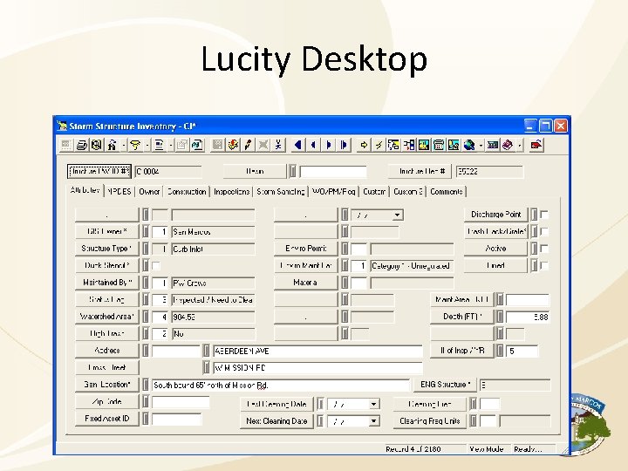Click the globe toolbar icon

pos(469,145)
